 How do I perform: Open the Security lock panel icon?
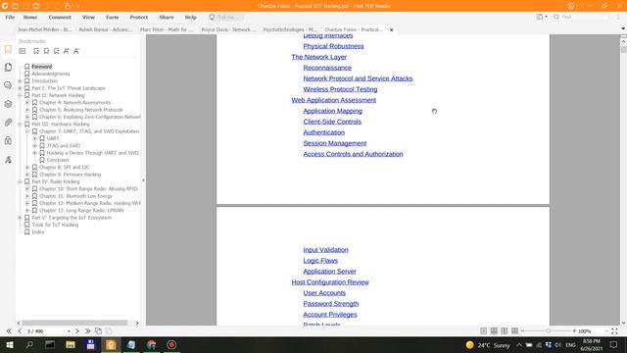point(8,140)
